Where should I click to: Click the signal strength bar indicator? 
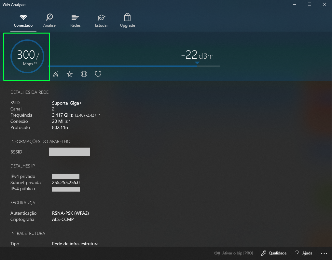point(134,66)
